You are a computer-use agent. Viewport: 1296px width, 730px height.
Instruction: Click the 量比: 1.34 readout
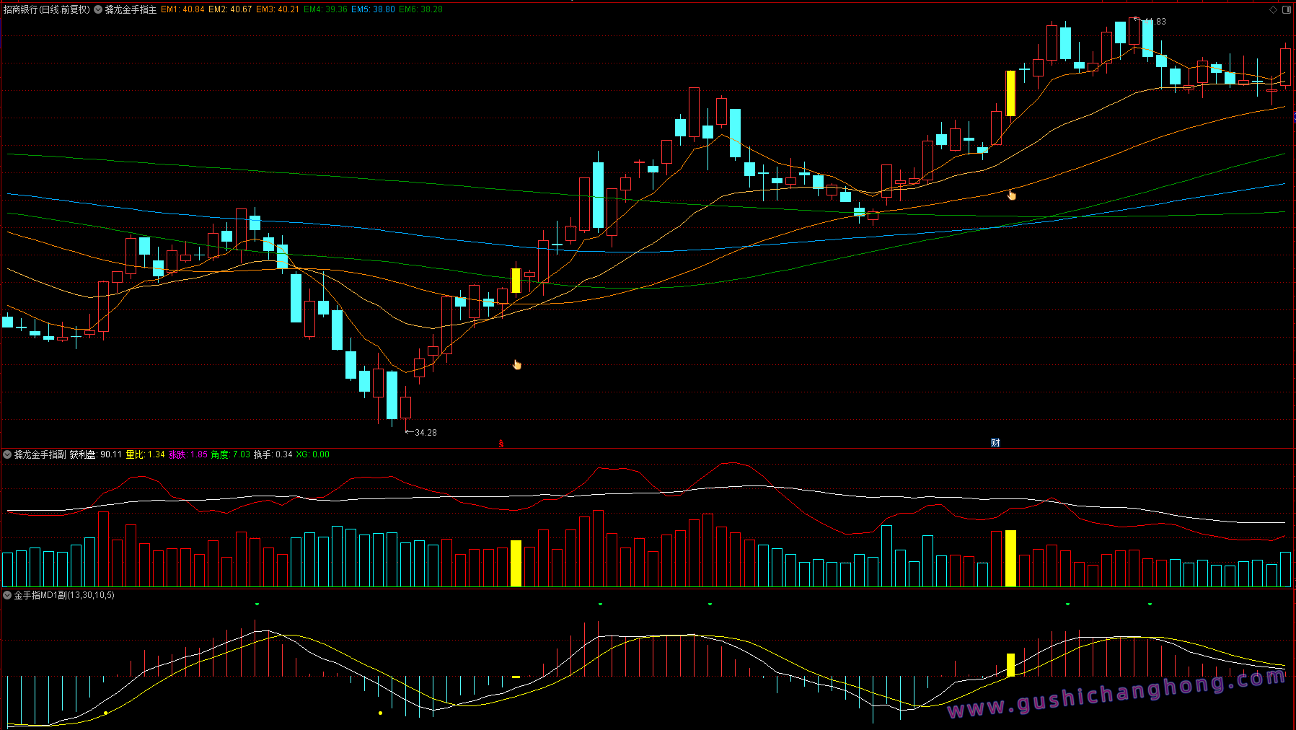(146, 454)
